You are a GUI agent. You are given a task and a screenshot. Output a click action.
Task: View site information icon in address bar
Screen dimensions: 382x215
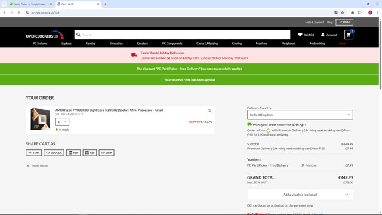click(x=27, y=13)
